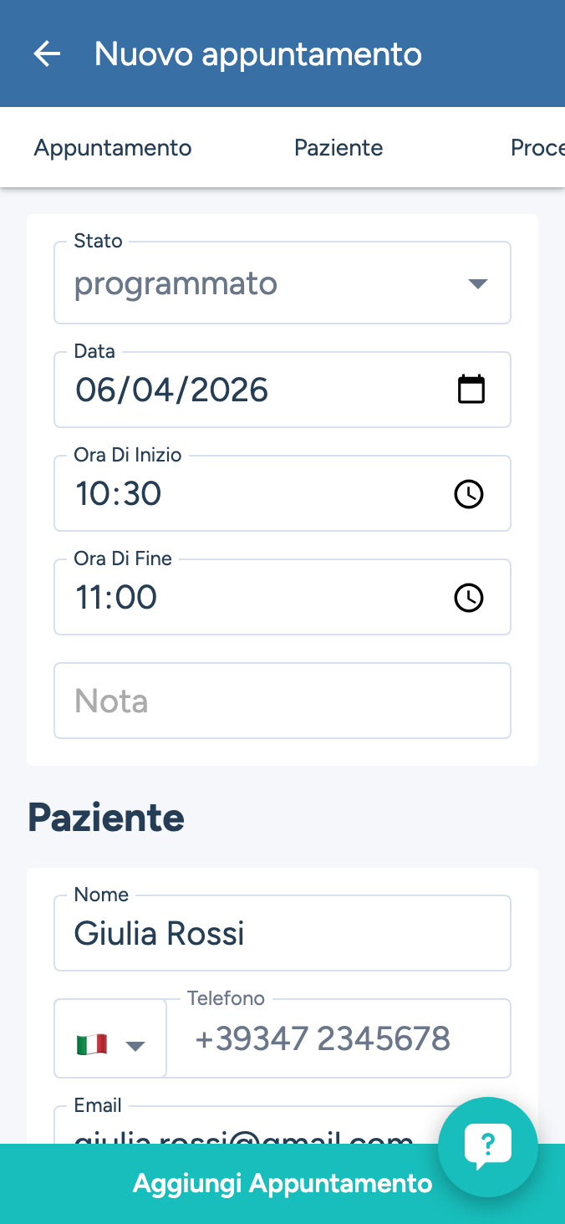Click the start time value 10:30
The width and height of the screenshot is (565, 1224).
click(119, 494)
